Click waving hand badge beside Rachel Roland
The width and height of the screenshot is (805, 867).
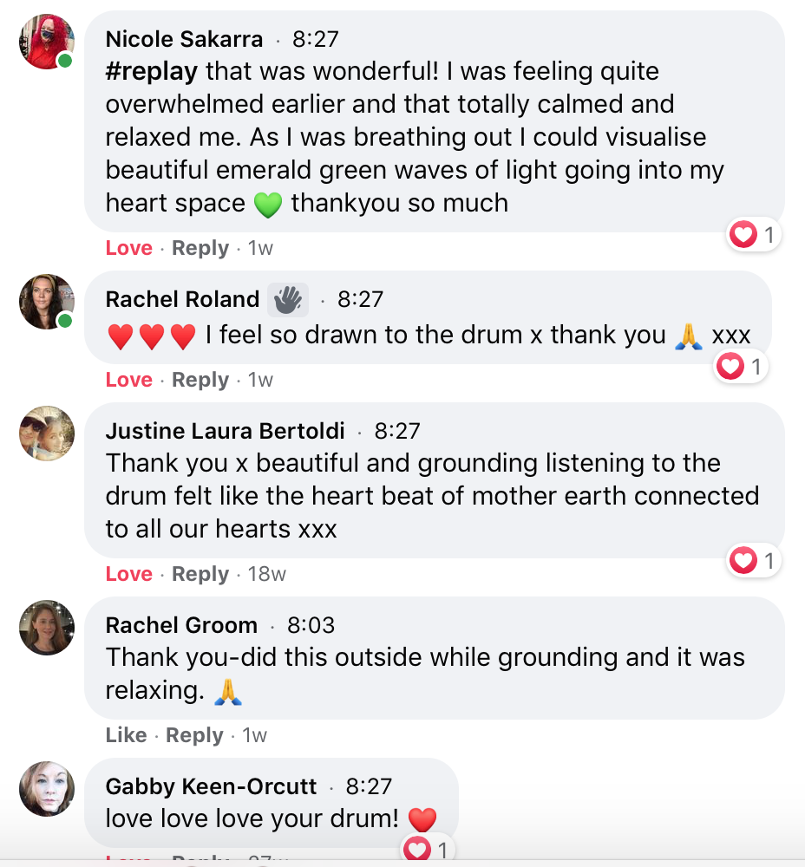click(x=288, y=300)
